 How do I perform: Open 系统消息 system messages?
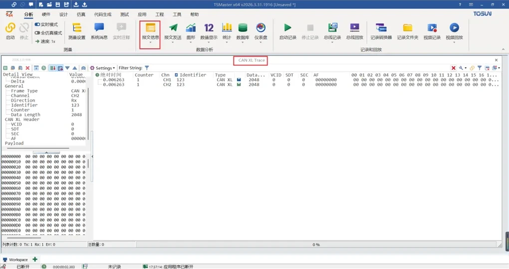click(99, 30)
